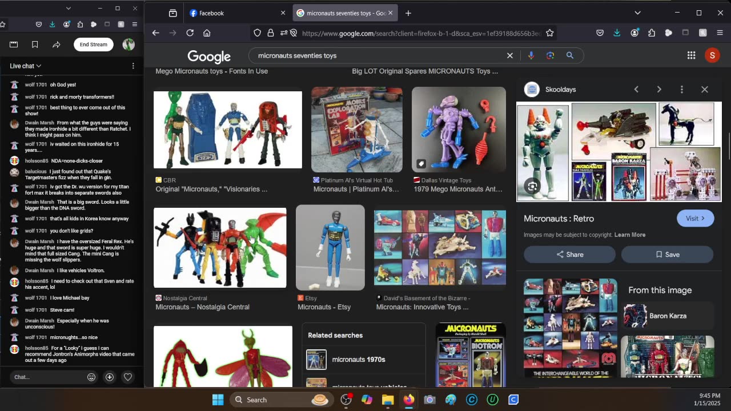Open the Windows Start menu
Screen dimensions: 731x411
tap(218, 400)
